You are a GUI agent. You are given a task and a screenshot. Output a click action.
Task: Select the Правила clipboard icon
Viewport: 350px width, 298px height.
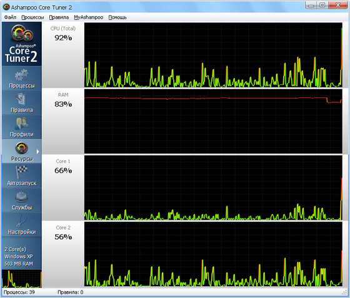point(21,99)
